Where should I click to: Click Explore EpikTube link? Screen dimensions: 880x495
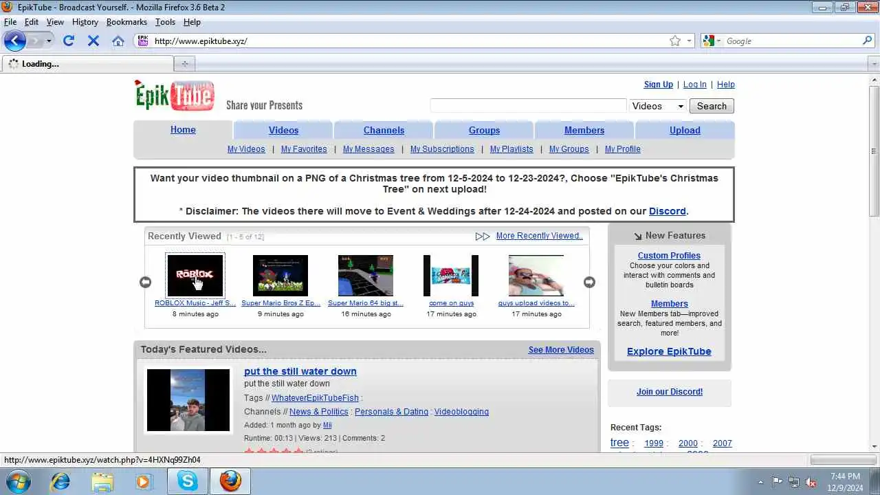click(x=669, y=351)
